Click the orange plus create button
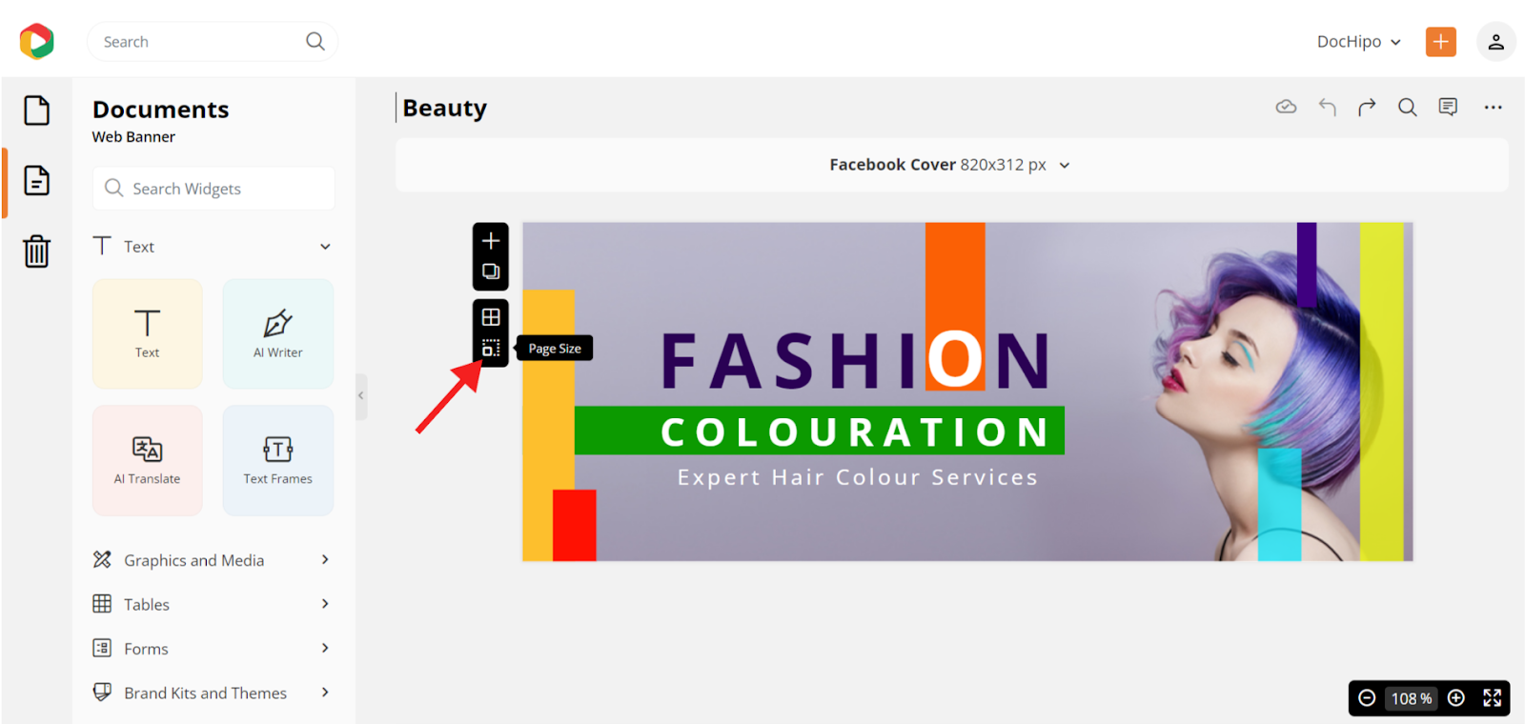This screenshot has width=1525, height=724. (1440, 42)
